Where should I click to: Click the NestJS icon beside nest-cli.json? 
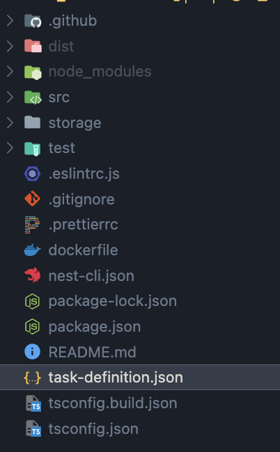tap(32, 275)
